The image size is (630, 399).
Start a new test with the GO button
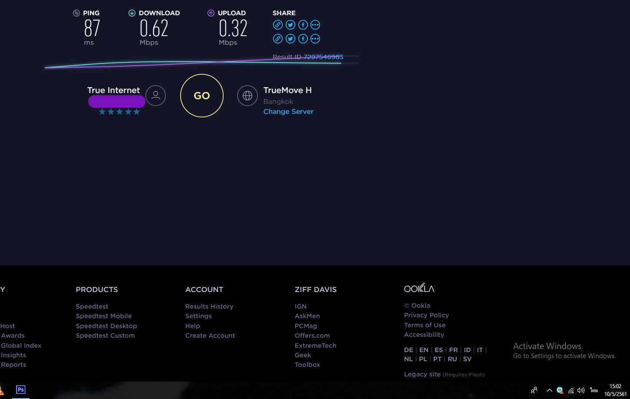202,96
